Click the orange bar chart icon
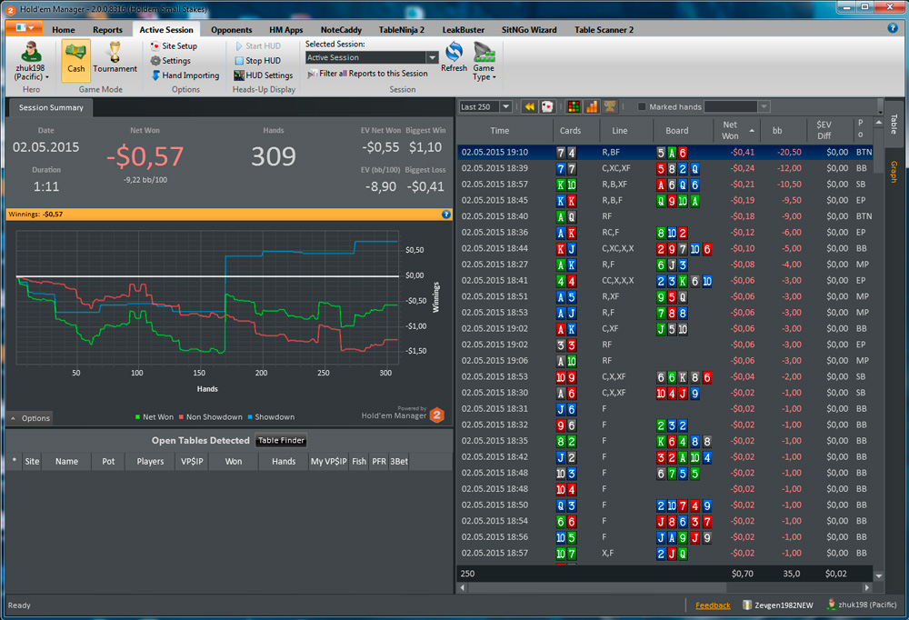This screenshot has width=909, height=620. pyautogui.click(x=592, y=106)
